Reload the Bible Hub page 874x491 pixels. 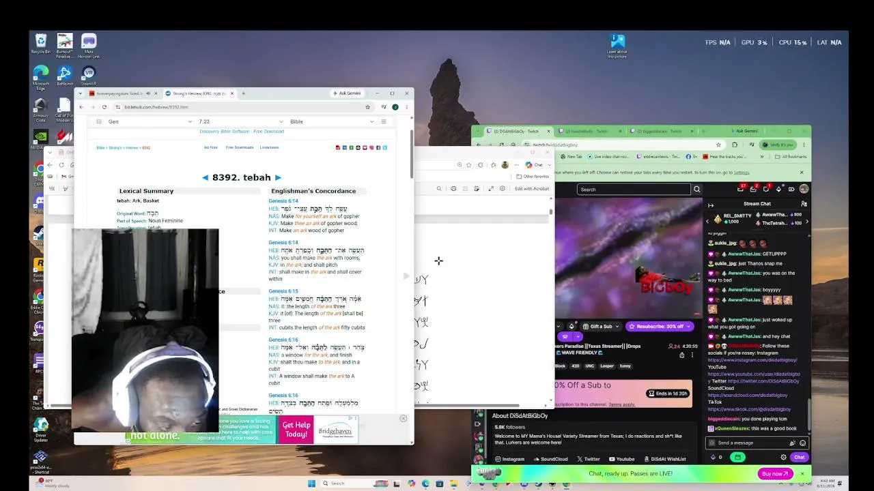point(104,107)
